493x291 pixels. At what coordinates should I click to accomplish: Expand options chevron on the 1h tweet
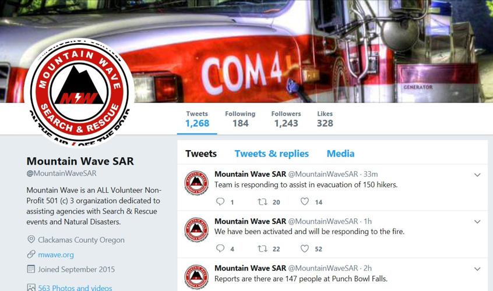tap(477, 222)
